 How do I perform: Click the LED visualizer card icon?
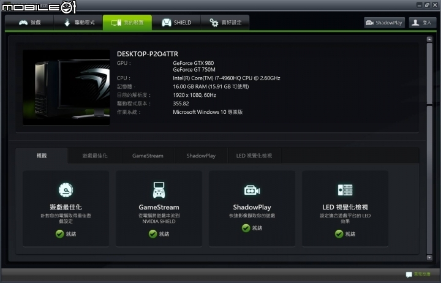pyautogui.click(x=345, y=190)
